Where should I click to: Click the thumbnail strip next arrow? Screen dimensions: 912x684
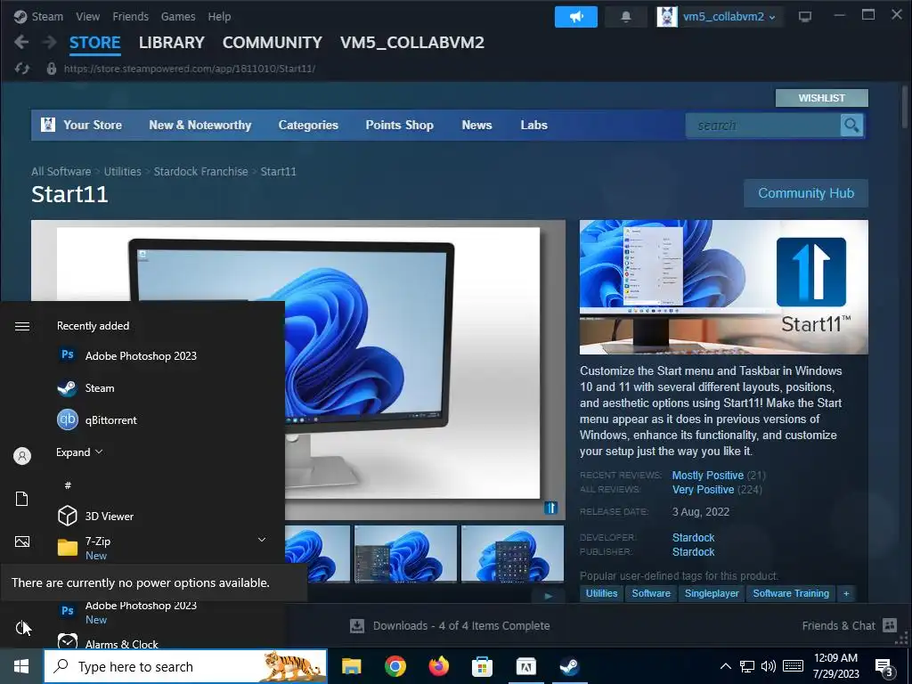tap(548, 596)
